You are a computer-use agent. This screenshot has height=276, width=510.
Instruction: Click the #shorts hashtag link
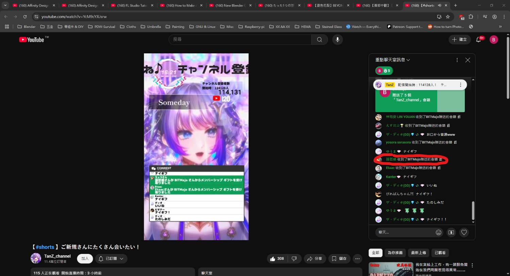coord(45,247)
